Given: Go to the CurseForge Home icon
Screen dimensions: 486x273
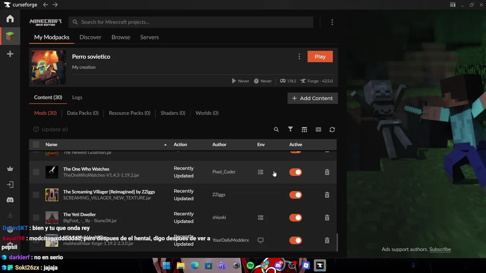Looking at the screenshot, I should coord(10,19).
